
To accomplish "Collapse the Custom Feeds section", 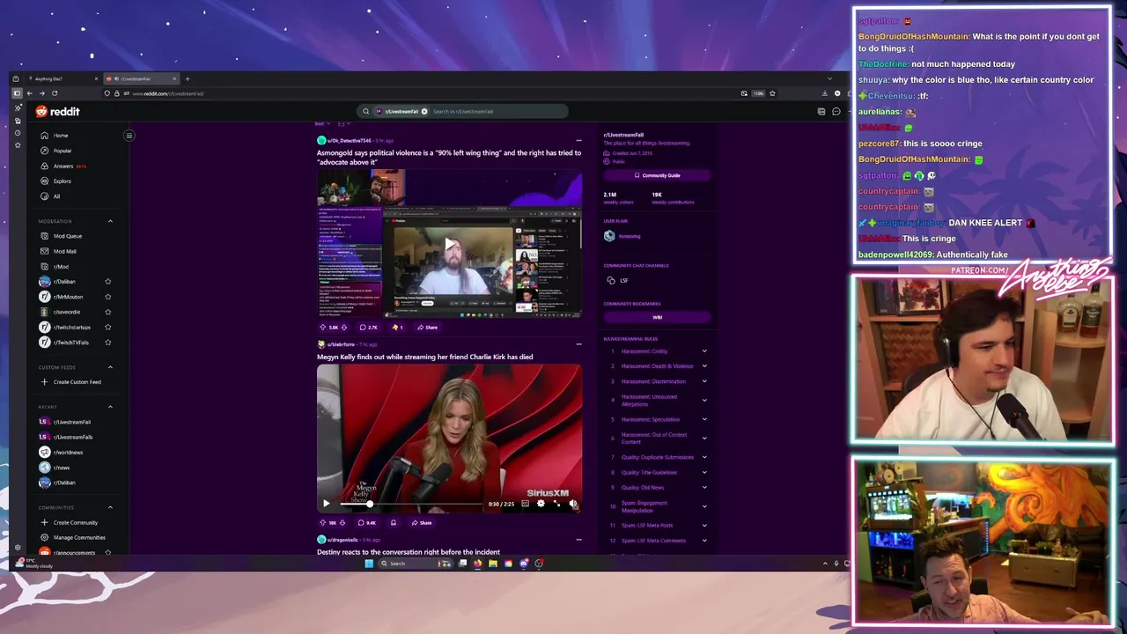I will pos(110,367).
